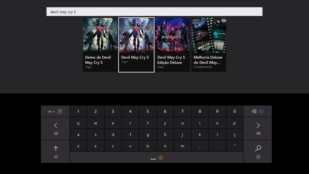The height and width of the screenshot is (174, 309).
Task: Tap the number 2 key
Action: point(95,111)
